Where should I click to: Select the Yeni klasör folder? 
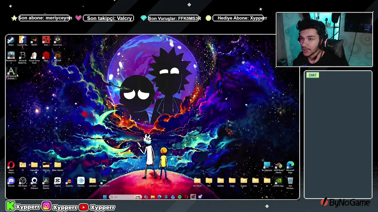point(197,182)
